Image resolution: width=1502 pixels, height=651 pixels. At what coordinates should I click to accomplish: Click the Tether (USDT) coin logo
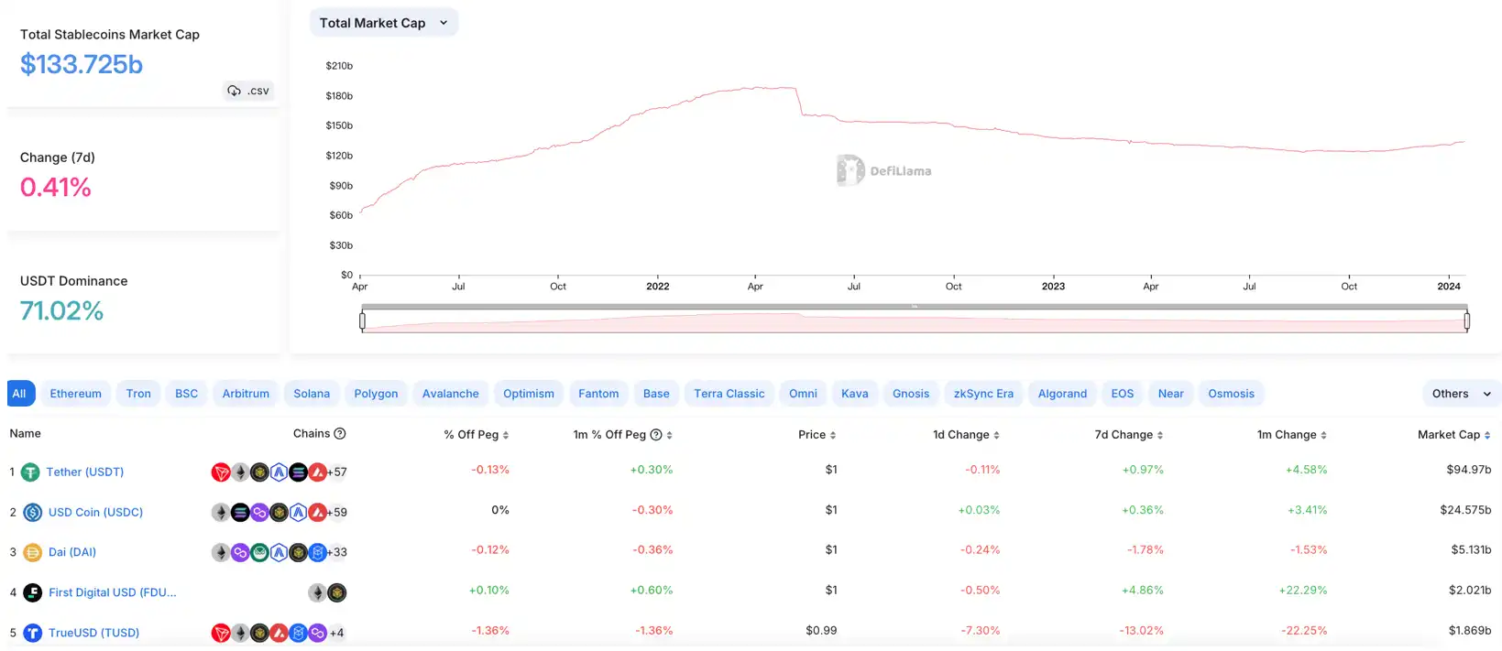[30, 472]
